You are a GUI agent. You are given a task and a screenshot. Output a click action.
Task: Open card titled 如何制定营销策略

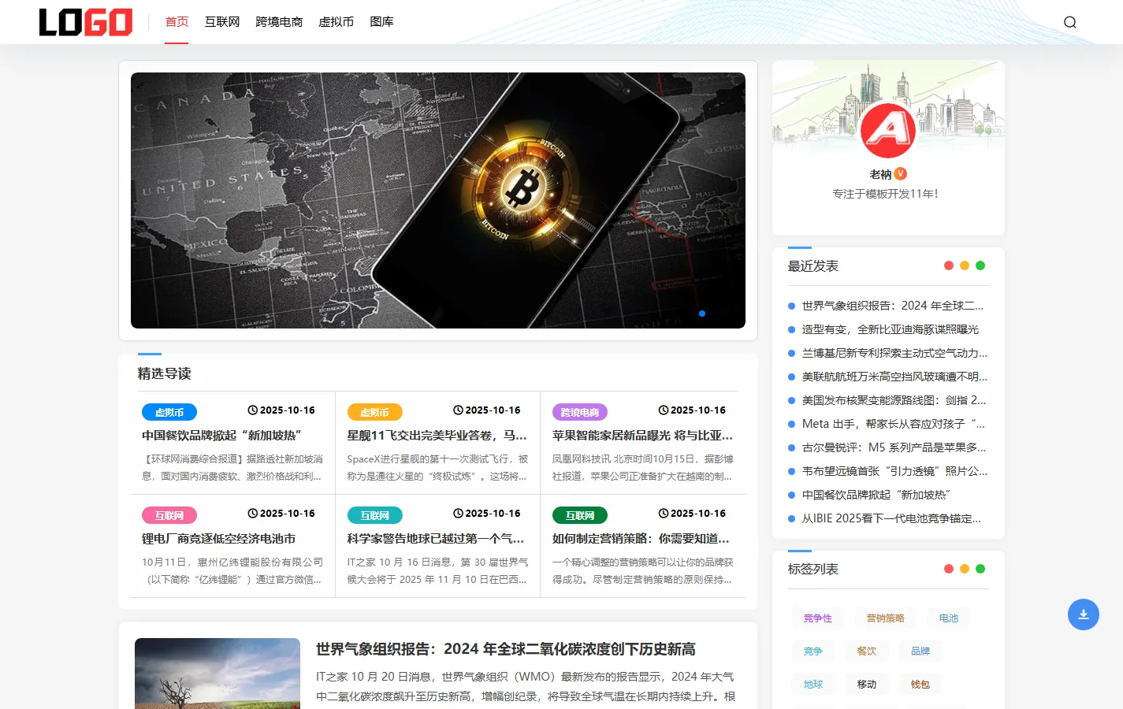(x=641, y=539)
